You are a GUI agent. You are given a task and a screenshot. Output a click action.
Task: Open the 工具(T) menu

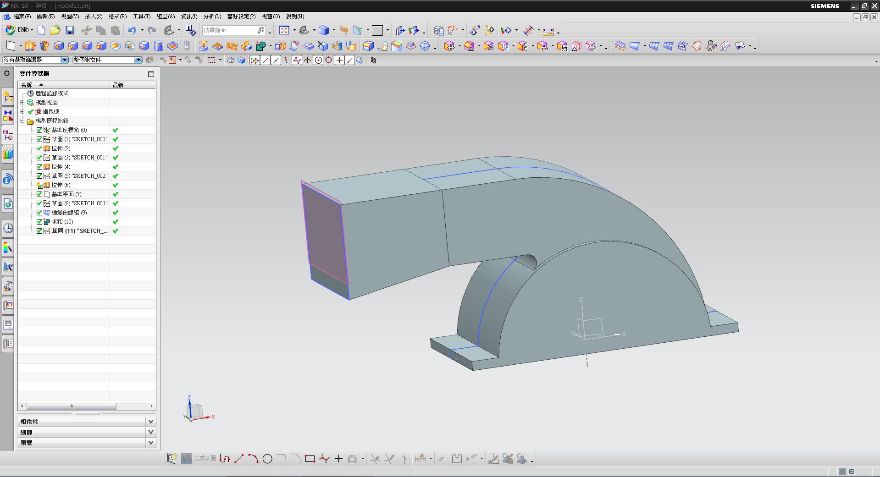(x=142, y=16)
